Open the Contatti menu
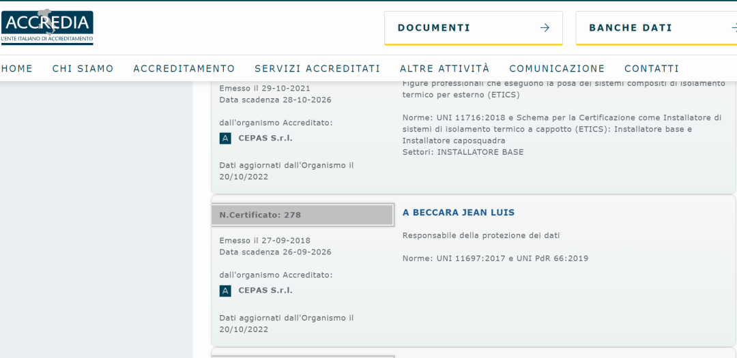This screenshot has width=737, height=358. [652, 69]
